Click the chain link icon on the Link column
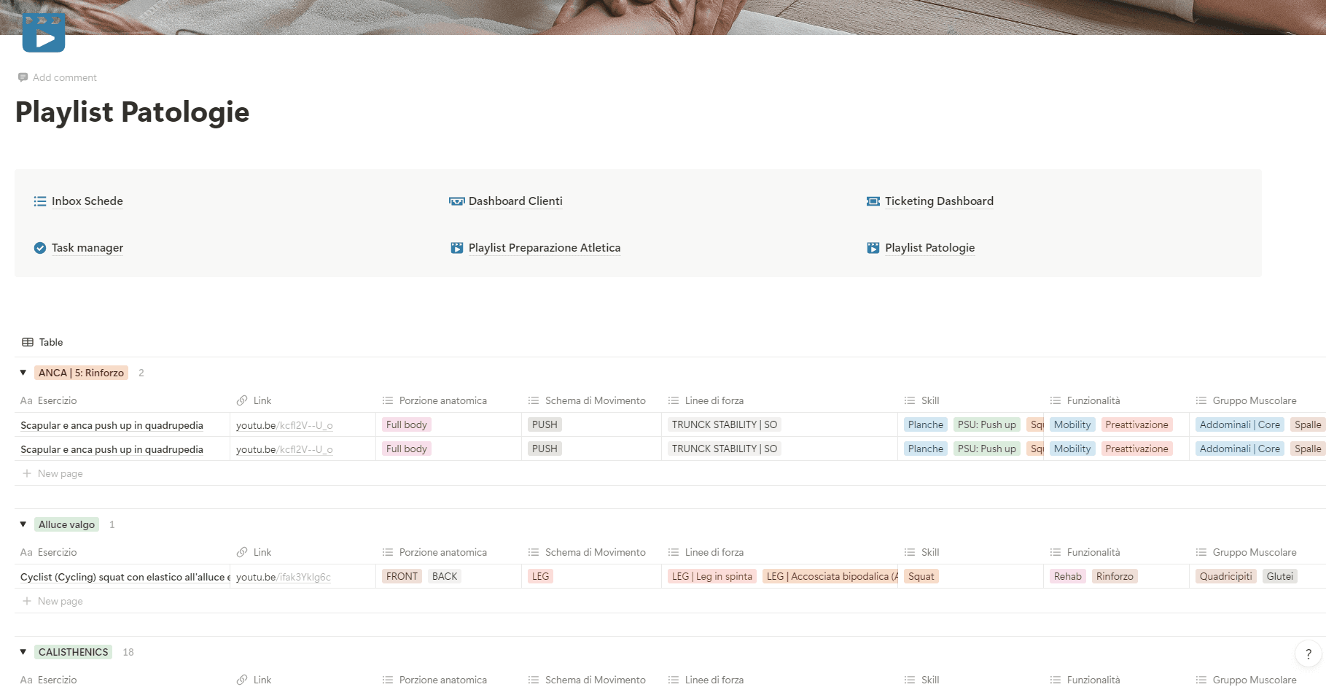The height and width of the screenshot is (687, 1326). 242,400
